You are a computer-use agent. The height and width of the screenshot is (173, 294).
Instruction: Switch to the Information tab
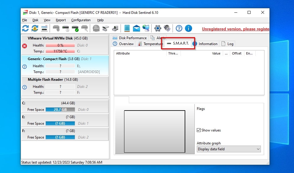205,44
